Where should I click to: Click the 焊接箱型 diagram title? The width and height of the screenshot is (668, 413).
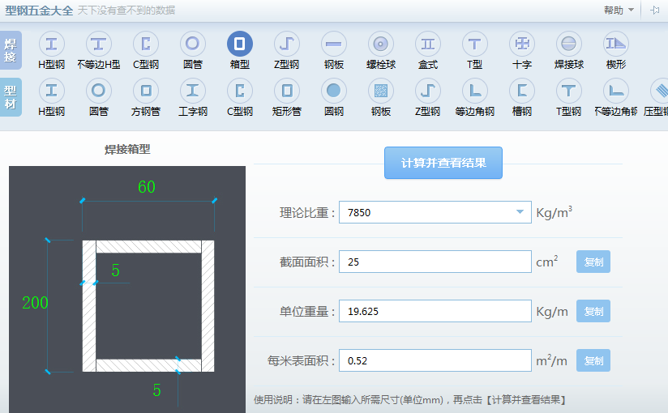click(x=127, y=149)
